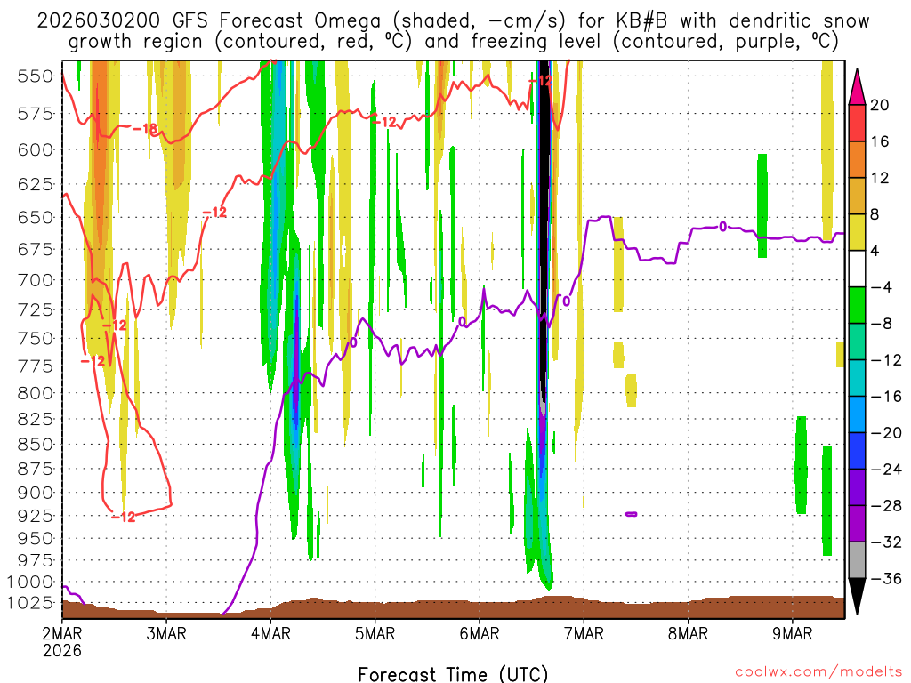Click the 800 pressure level label
Image resolution: width=911 pixels, height=683 pixels.
35,393
